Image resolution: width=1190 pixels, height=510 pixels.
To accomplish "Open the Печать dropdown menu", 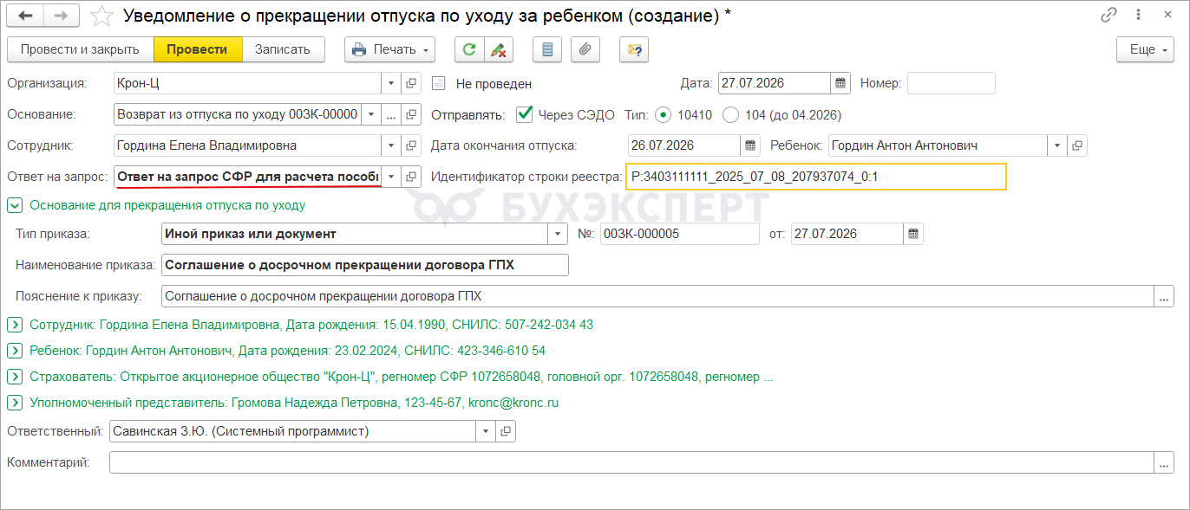I will 389,49.
